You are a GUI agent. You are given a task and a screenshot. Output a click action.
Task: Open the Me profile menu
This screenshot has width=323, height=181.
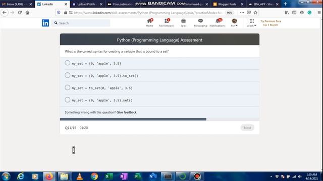234,23
